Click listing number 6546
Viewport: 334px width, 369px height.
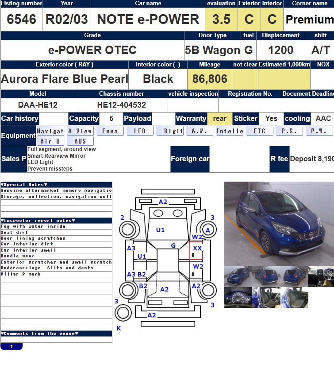(x=21, y=19)
